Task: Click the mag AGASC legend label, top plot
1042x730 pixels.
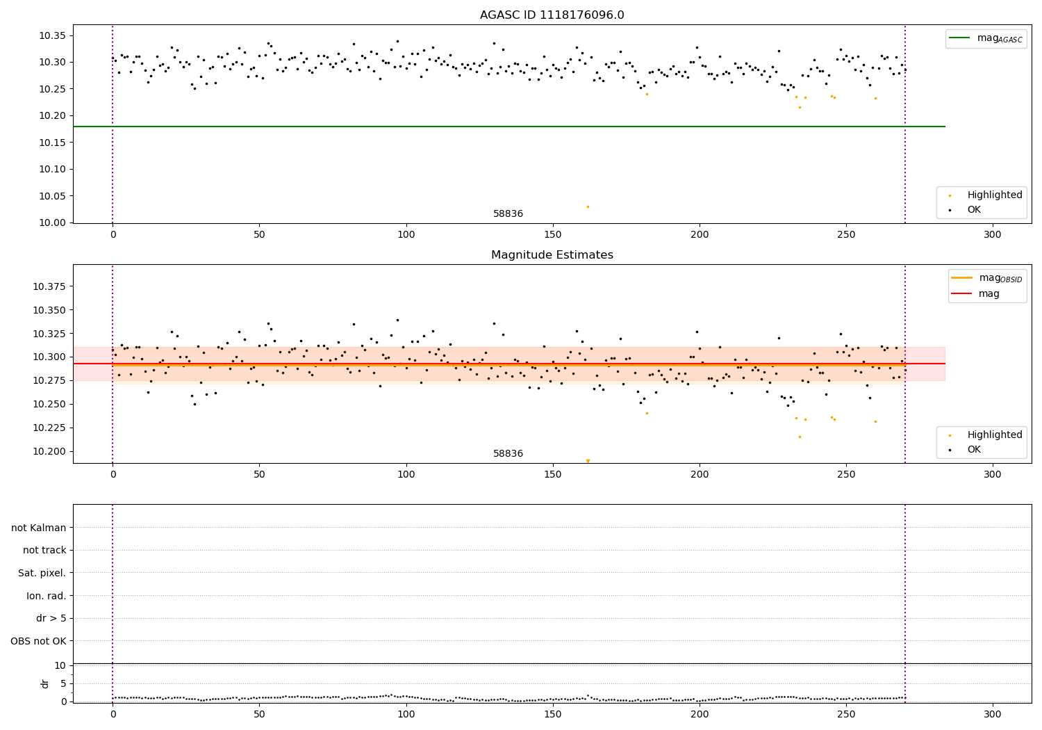Action: 1000,39
